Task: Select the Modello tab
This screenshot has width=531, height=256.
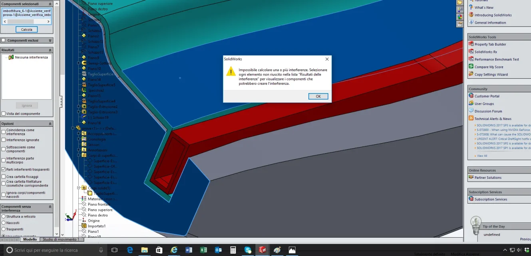Action: tap(30, 239)
